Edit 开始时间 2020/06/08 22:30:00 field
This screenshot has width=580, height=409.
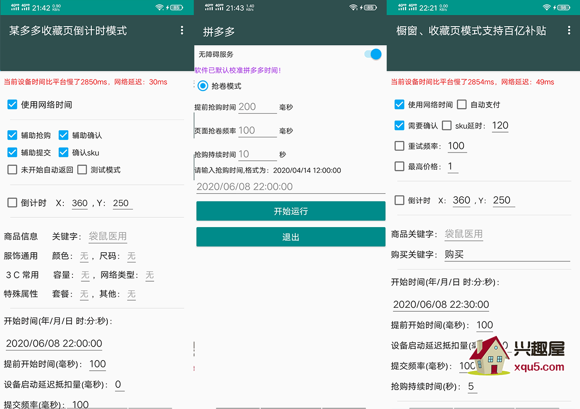[x=441, y=304]
